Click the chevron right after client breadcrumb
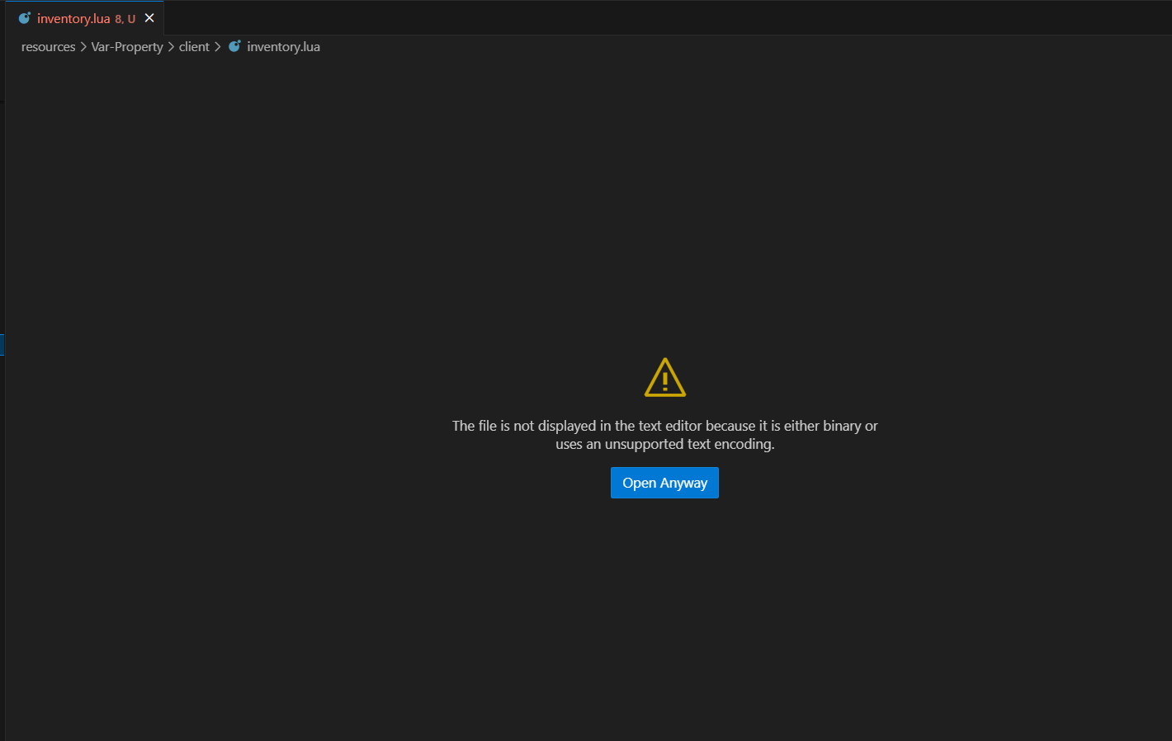The image size is (1172, 741). coord(218,47)
